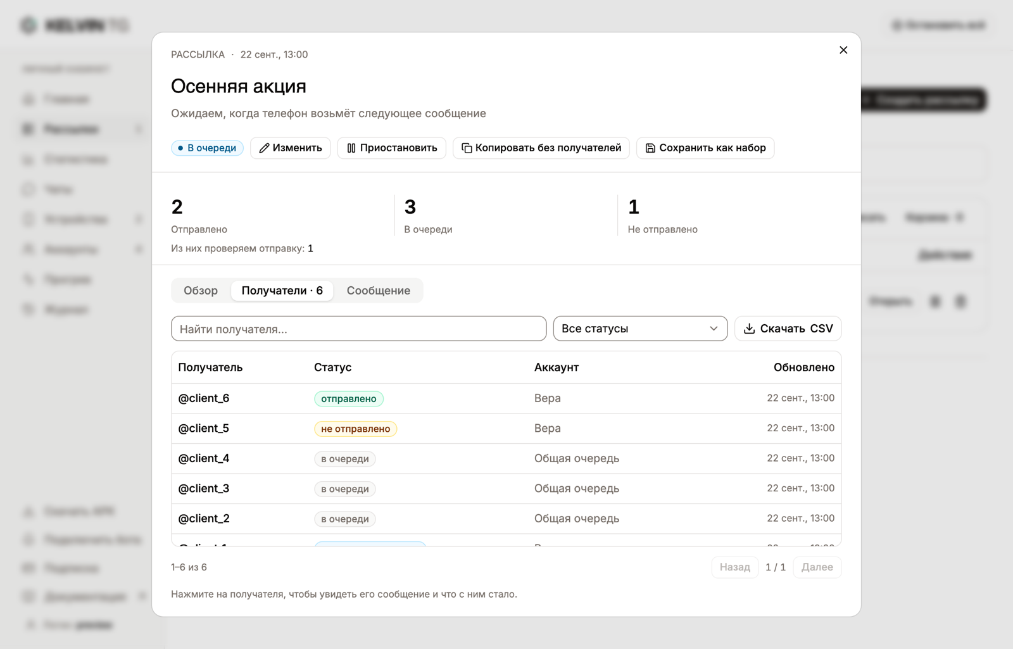Open recipient @client_5 row
Screen dimensions: 1013x649
[x=506, y=429]
